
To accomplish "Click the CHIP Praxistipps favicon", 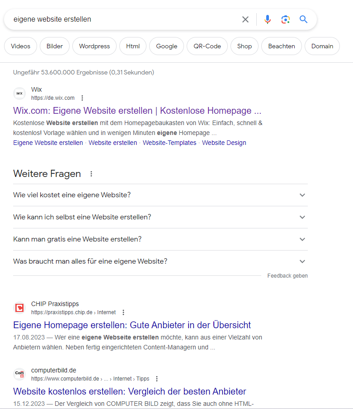I will coord(19,308).
